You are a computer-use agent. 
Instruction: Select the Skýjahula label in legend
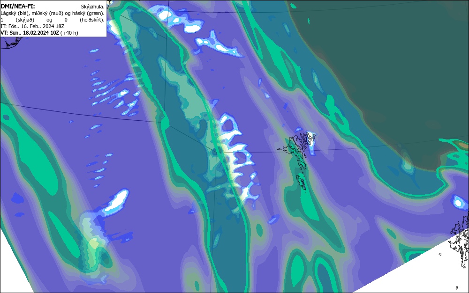[x=93, y=7]
